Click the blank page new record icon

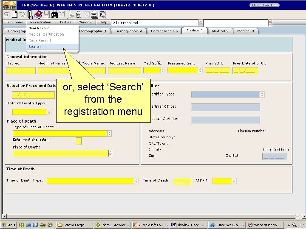[14, 14]
